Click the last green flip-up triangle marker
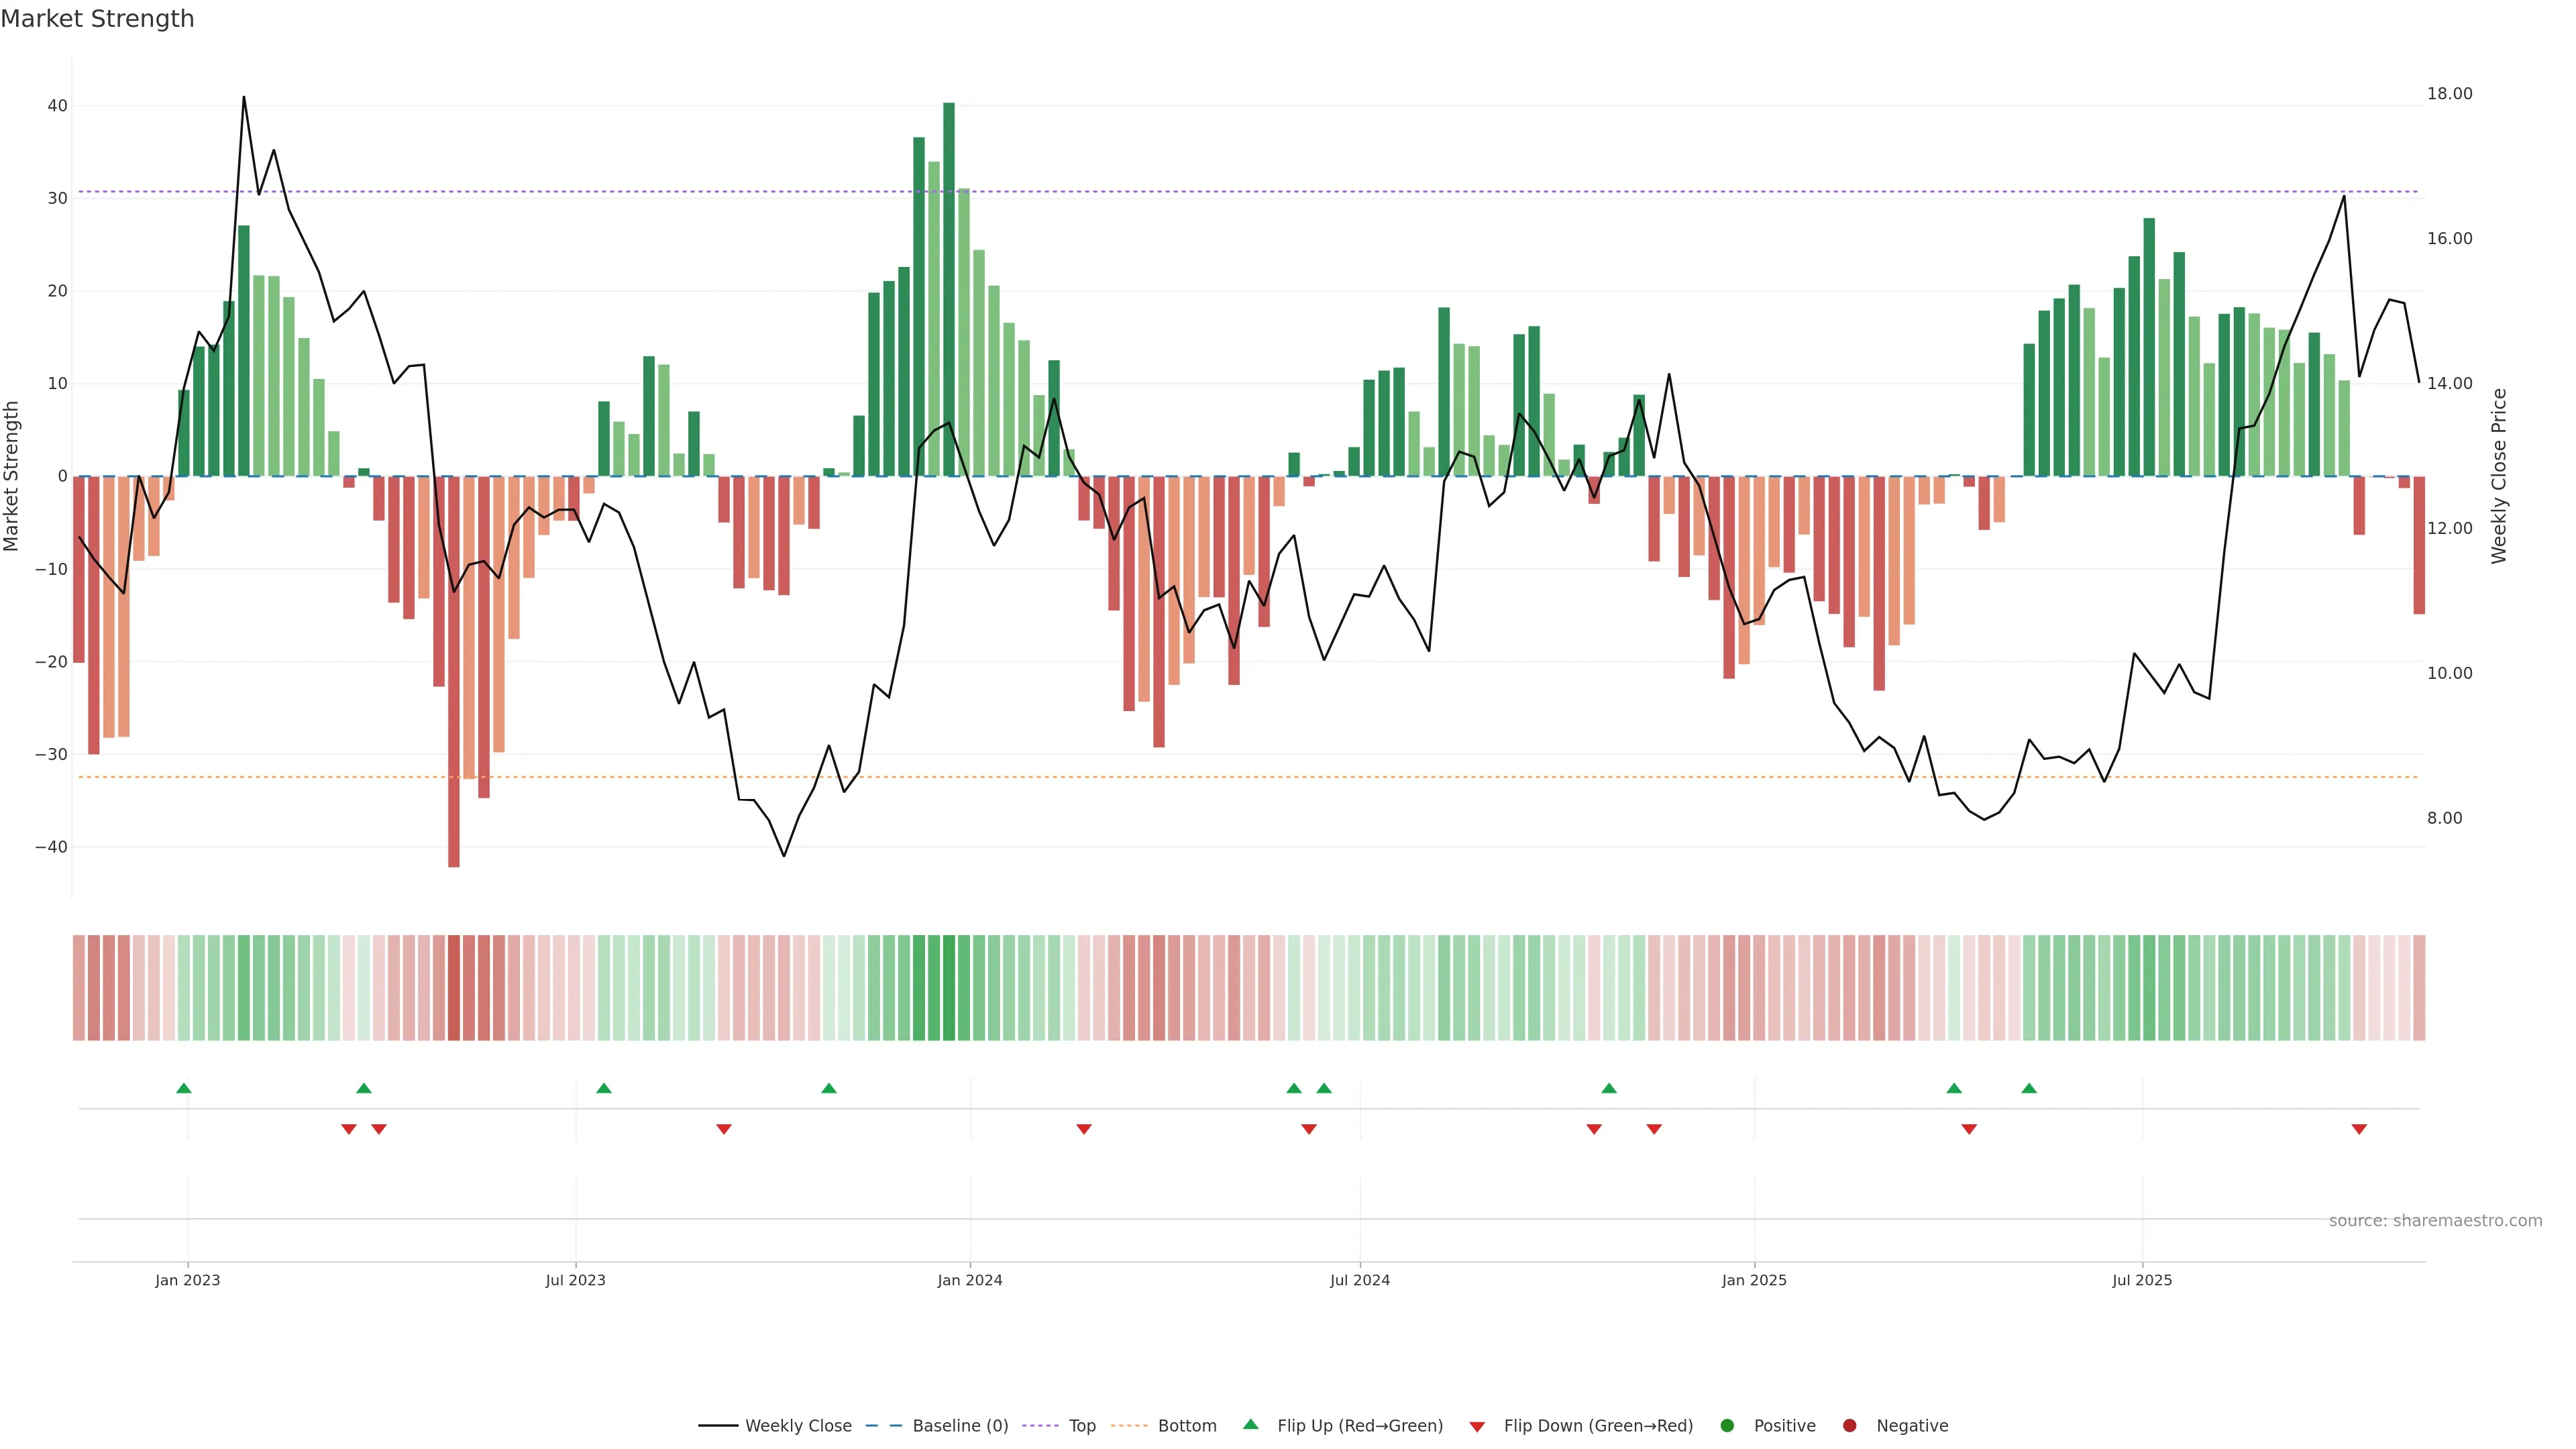Viewport: 2576px width, 1449px height. coord(2029,1088)
